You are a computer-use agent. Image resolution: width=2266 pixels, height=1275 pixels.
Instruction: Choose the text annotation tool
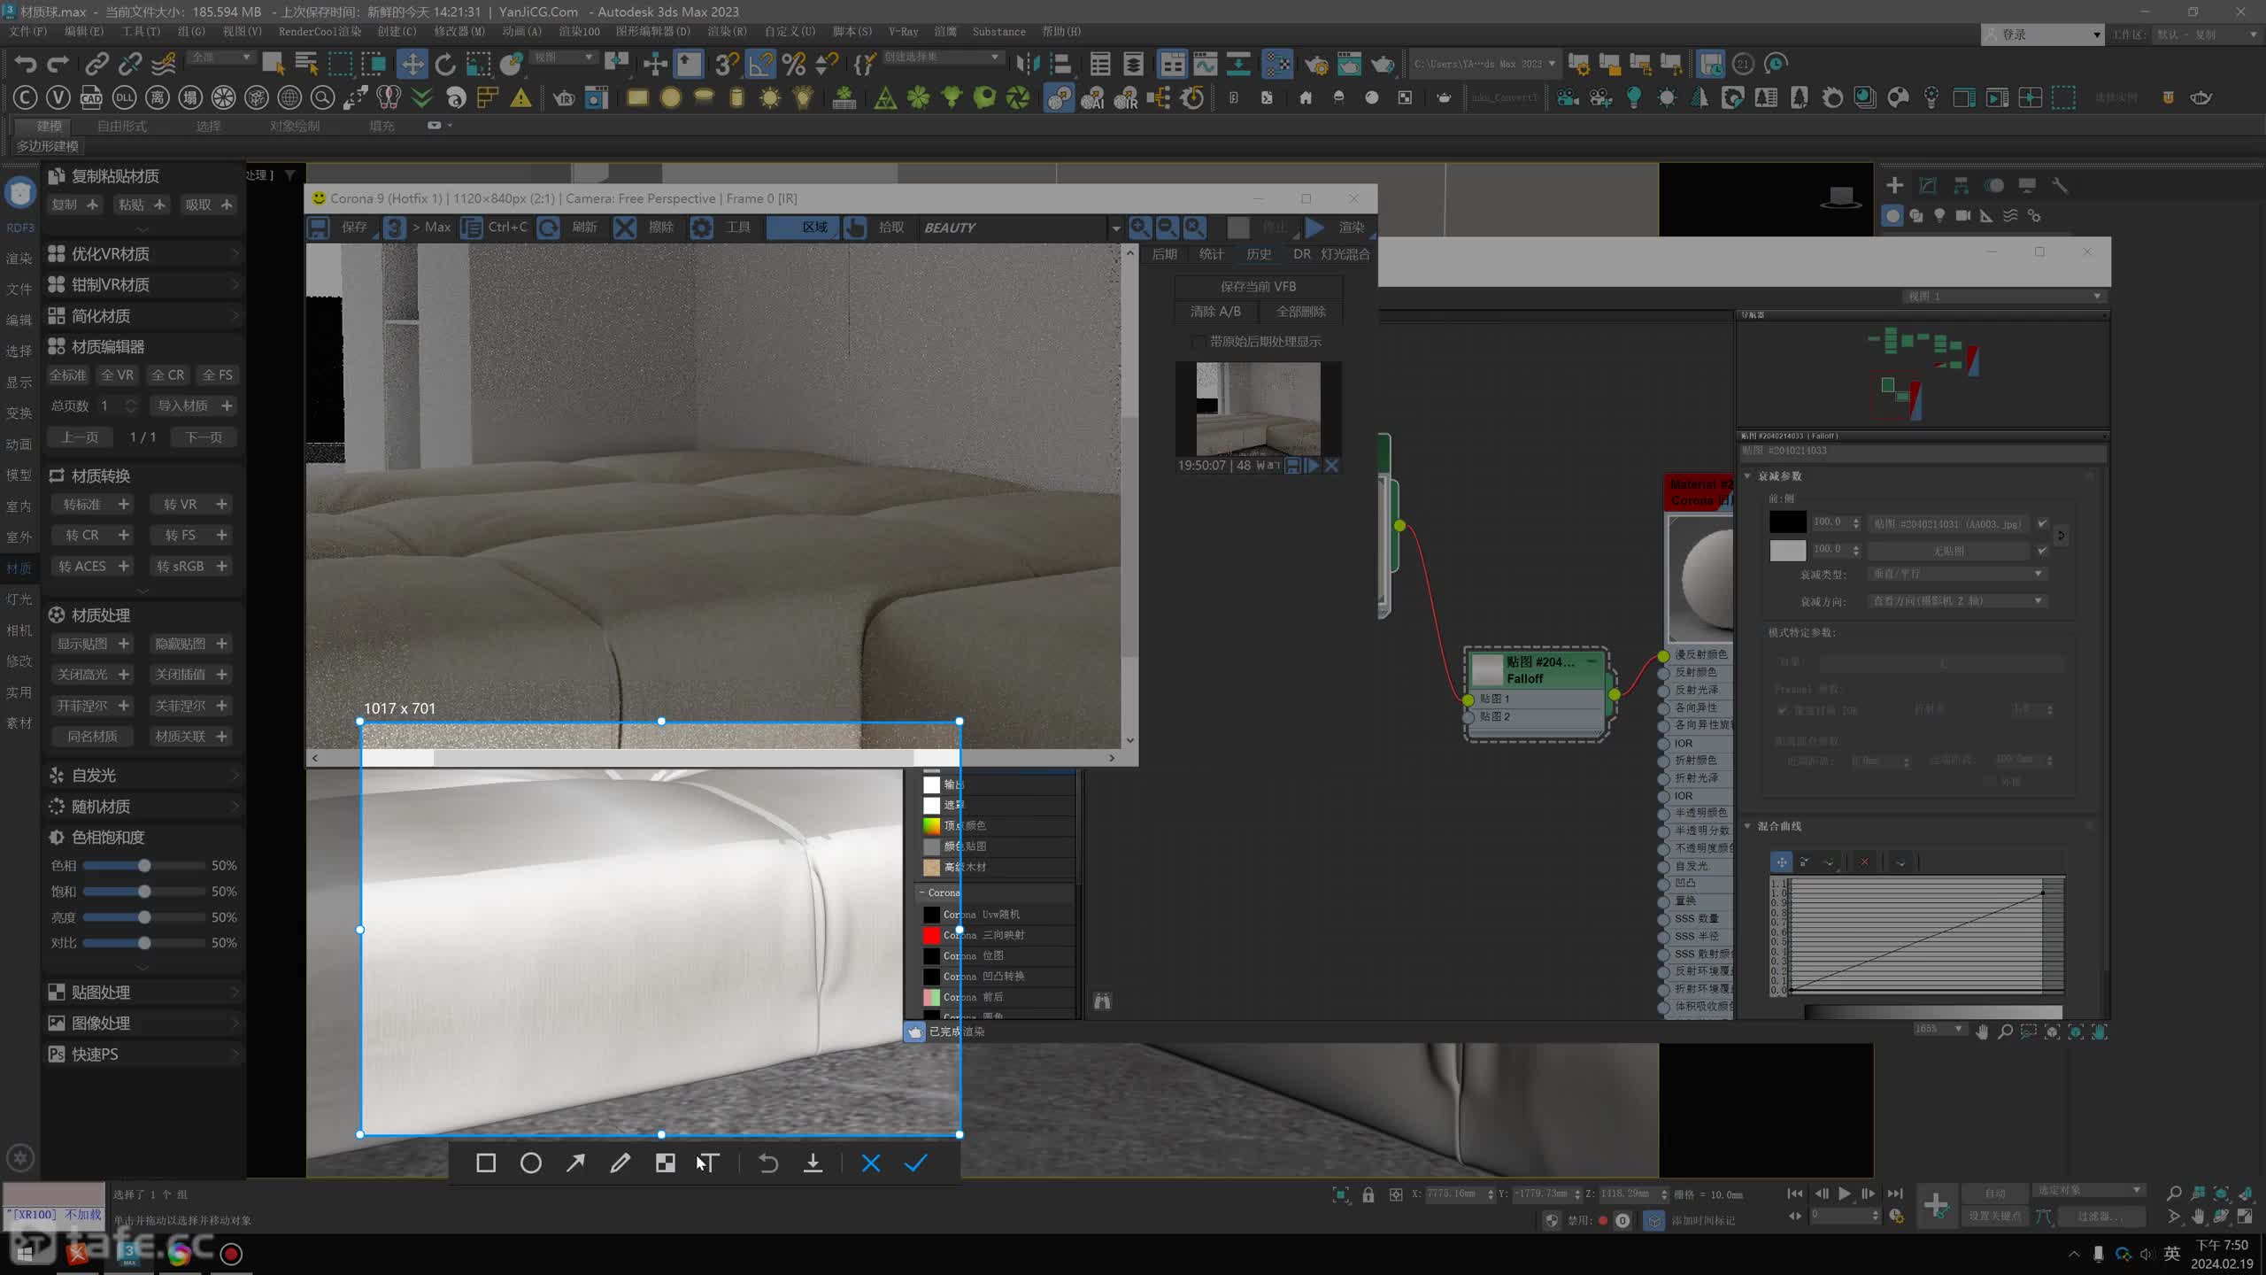709,1163
